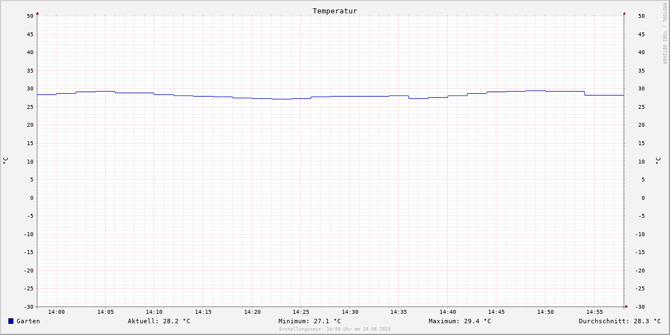The height and width of the screenshot is (335, 670).
Task: Click the Erstellungszeit timestamp footer text
Action: tap(335, 329)
